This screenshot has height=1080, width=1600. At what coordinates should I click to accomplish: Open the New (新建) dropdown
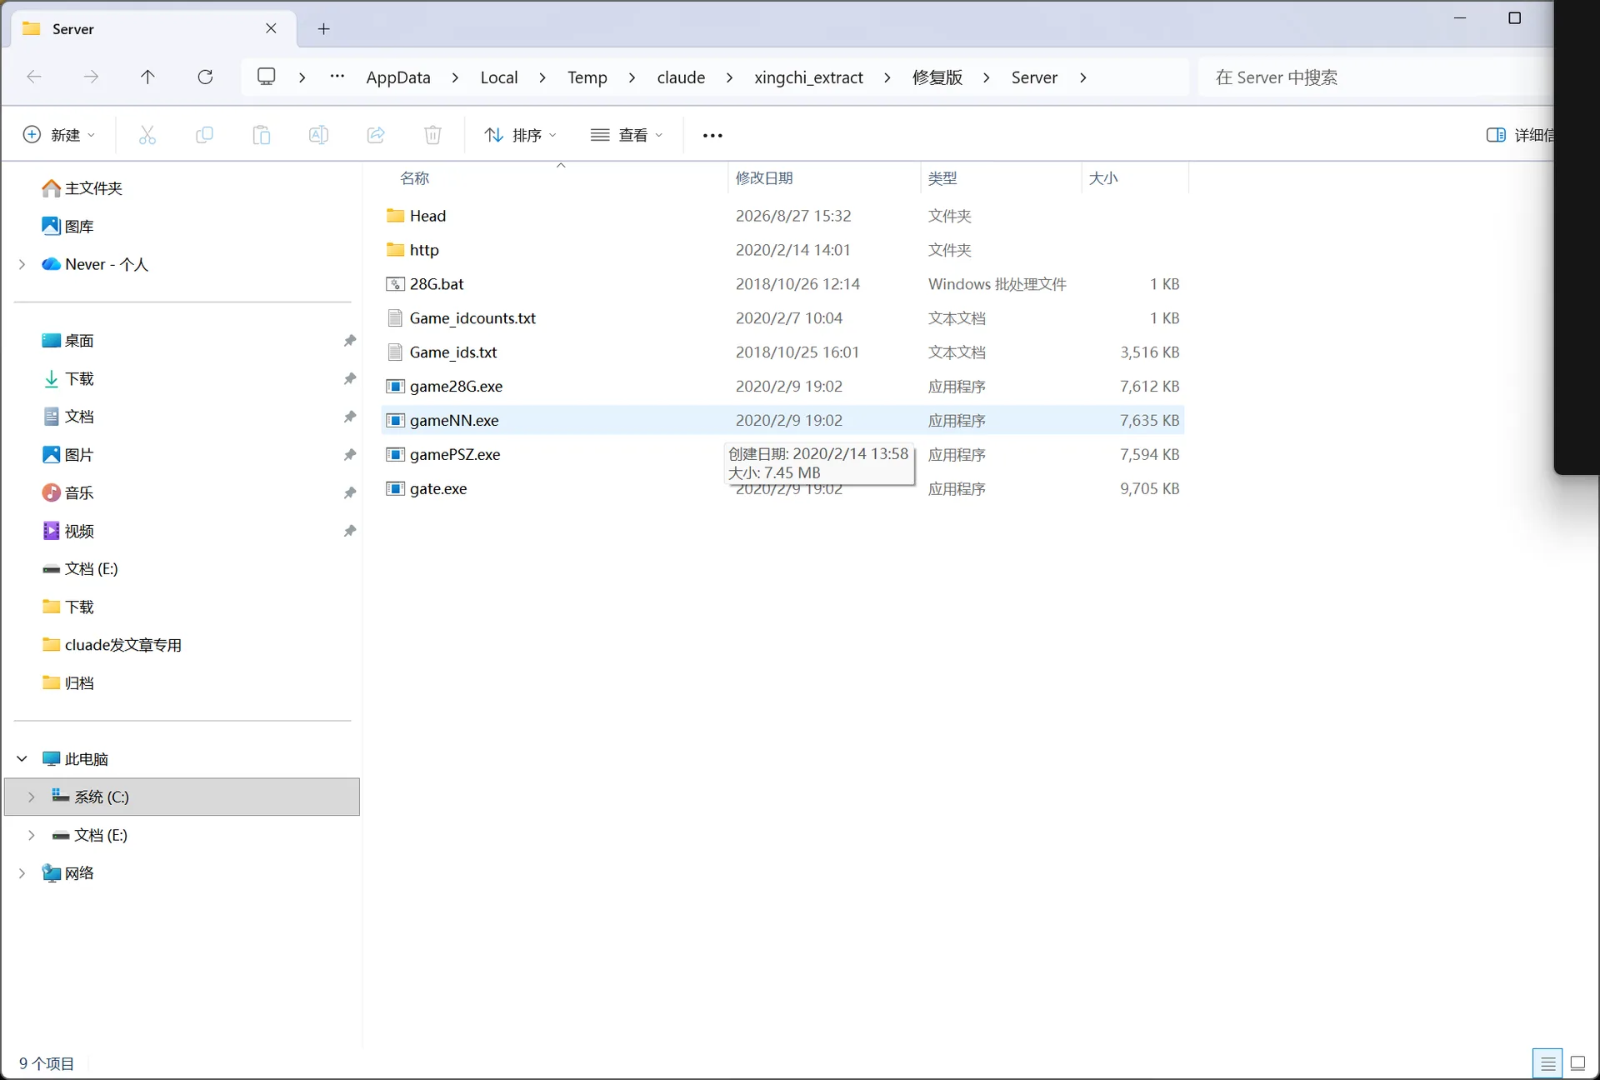(x=58, y=135)
